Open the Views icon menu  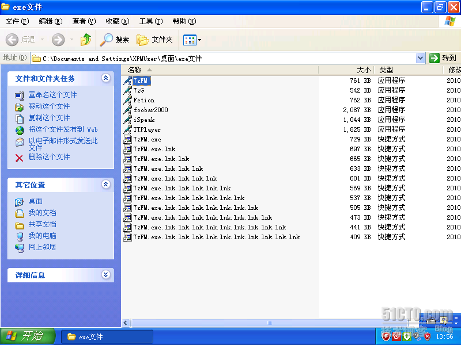[x=192, y=40]
